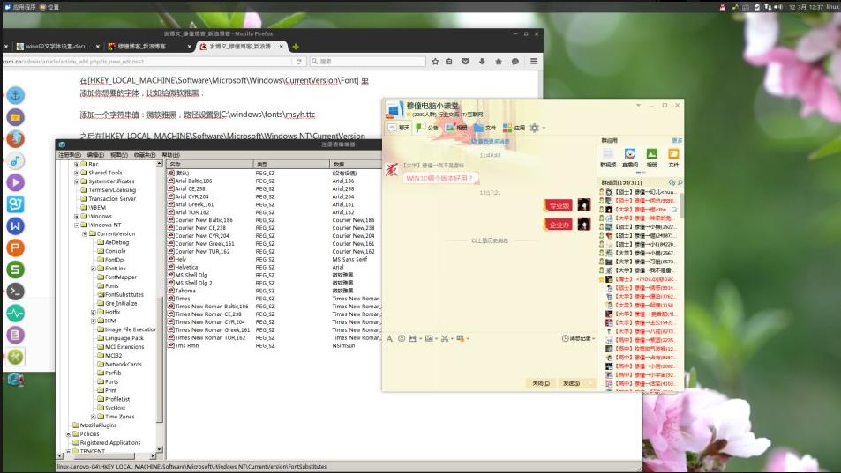The image size is (841, 473).
Task: Launch the orange P presentation app in dock
Action: tap(16, 248)
